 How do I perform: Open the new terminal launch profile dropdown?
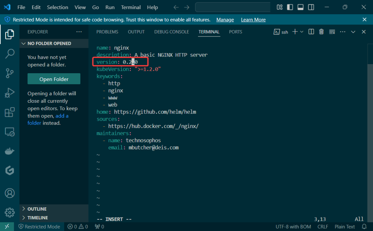(302, 32)
